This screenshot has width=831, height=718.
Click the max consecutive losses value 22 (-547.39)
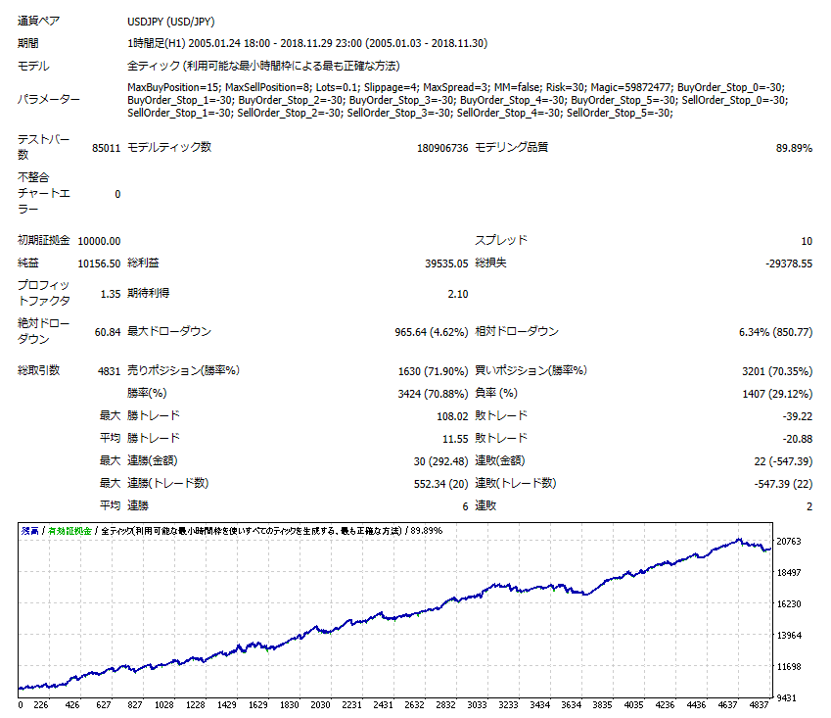click(x=783, y=461)
